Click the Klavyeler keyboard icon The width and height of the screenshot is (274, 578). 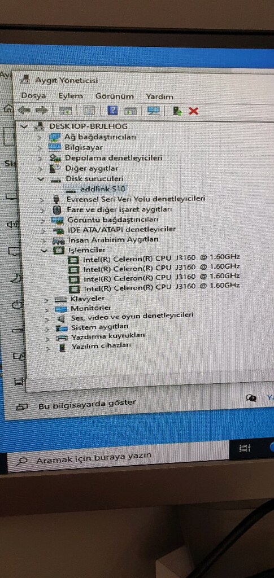coord(61,299)
